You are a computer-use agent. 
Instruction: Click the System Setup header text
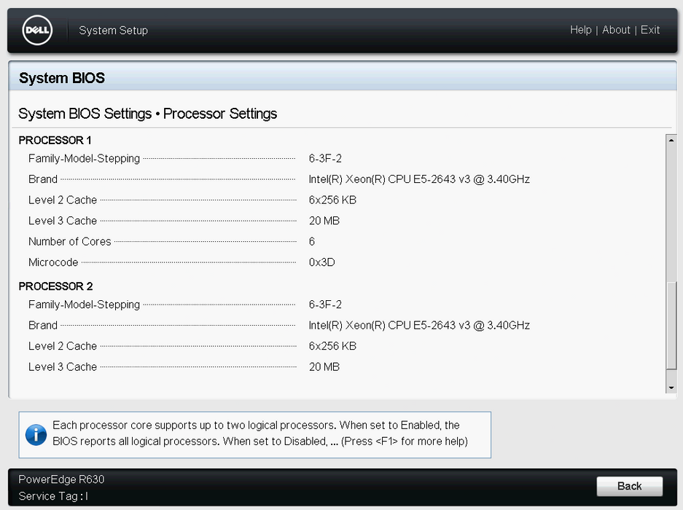113,31
